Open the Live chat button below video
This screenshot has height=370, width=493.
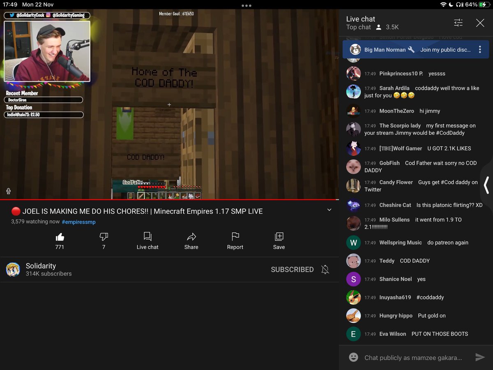pyautogui.click(x=147, y=241)
